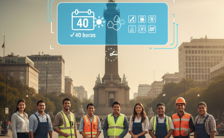The image size is (224, 138).
Task: Click the first aid plus icon
Action: click(x=142, y=29)
